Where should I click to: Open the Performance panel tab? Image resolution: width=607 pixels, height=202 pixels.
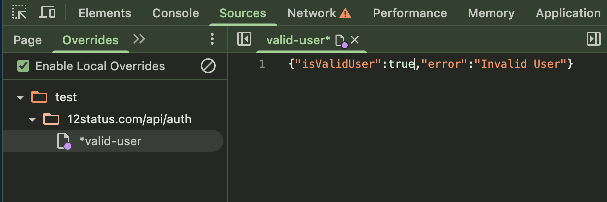click(x=410, y=13)
